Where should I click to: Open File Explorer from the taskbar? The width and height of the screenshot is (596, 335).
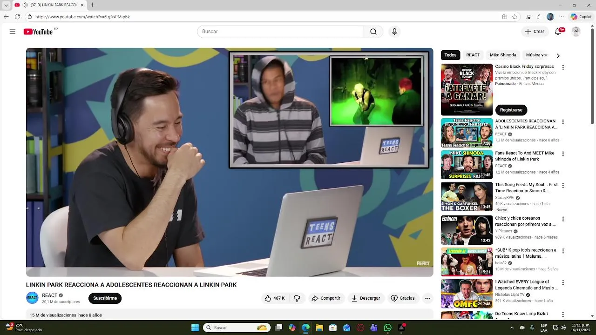tap(319, 328)
